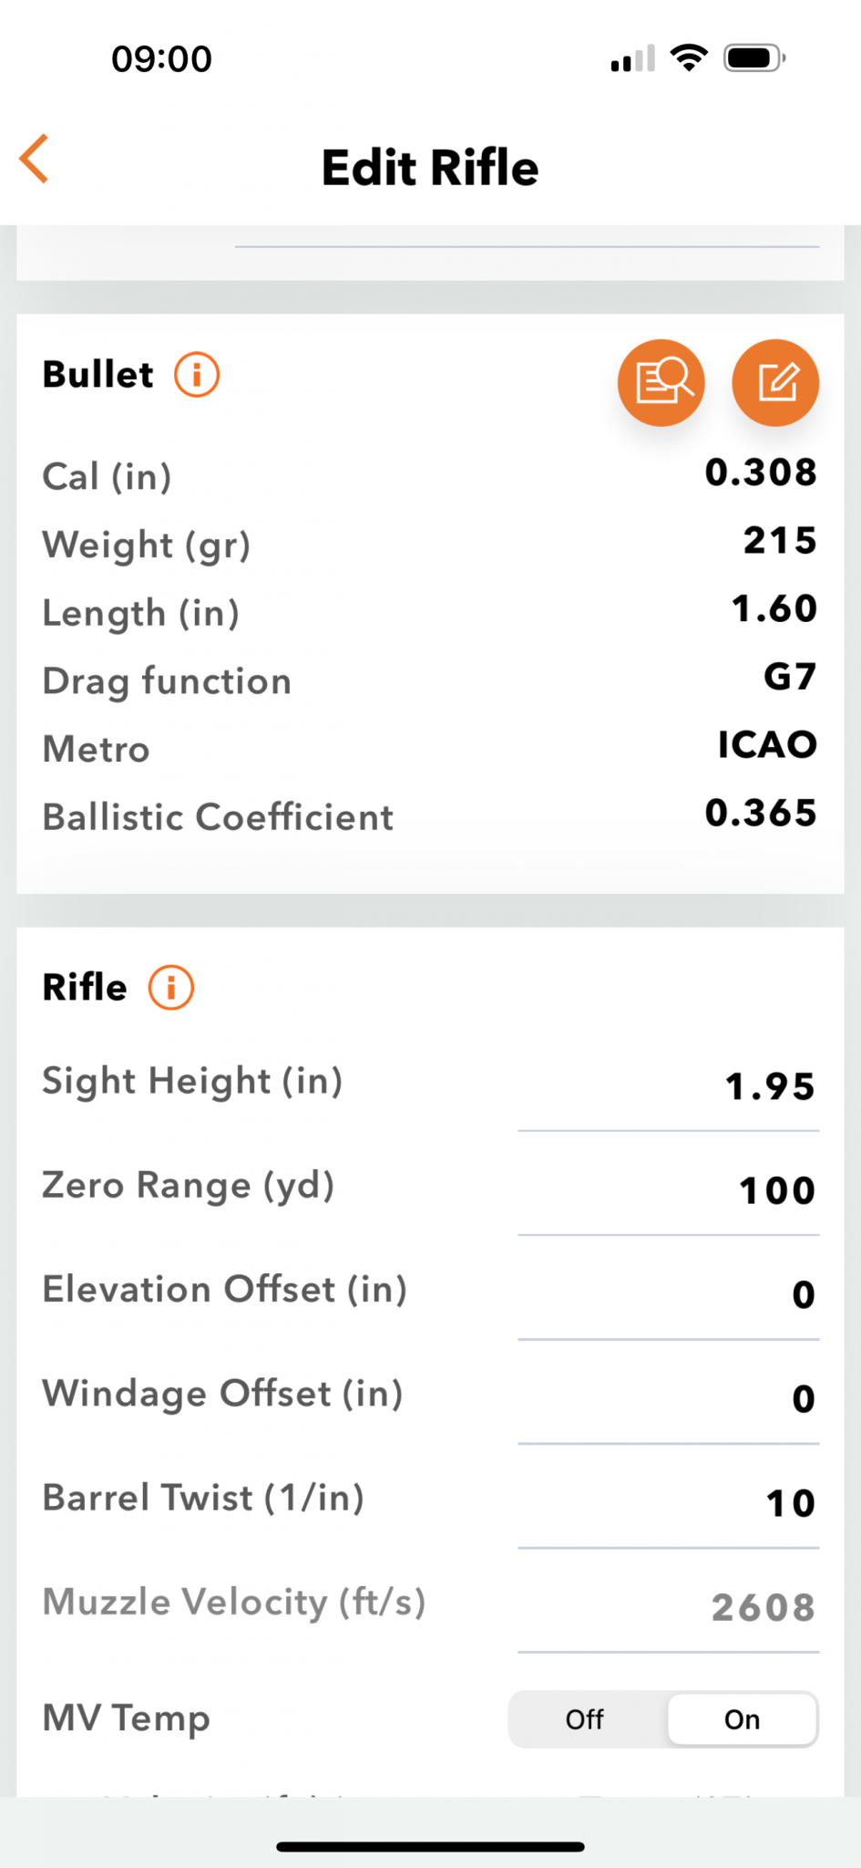Viewport: 861px width, 1868px height.
Task: Tap the home indicator bar
Action: (430, 1847)
